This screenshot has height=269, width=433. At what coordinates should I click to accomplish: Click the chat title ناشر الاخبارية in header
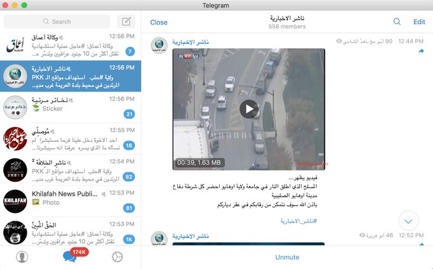pyautogui.click(x=287, y=18)
